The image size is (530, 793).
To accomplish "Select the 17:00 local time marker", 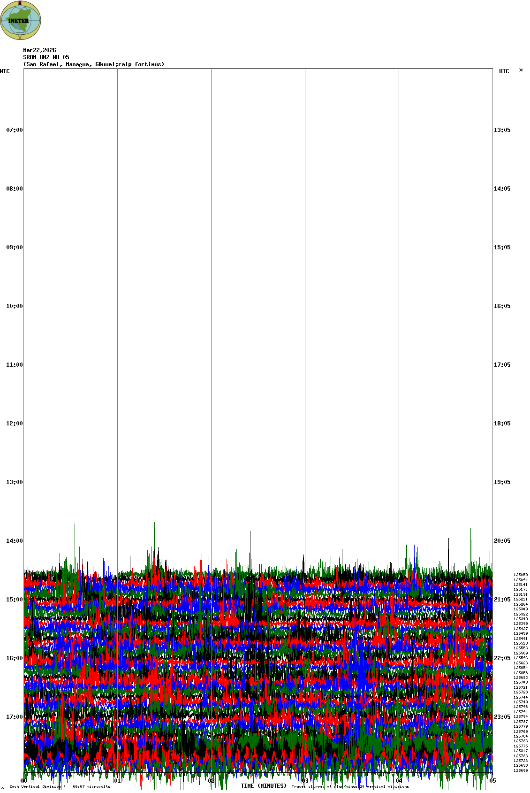I will pyautogui.click(x=14, y=717).
